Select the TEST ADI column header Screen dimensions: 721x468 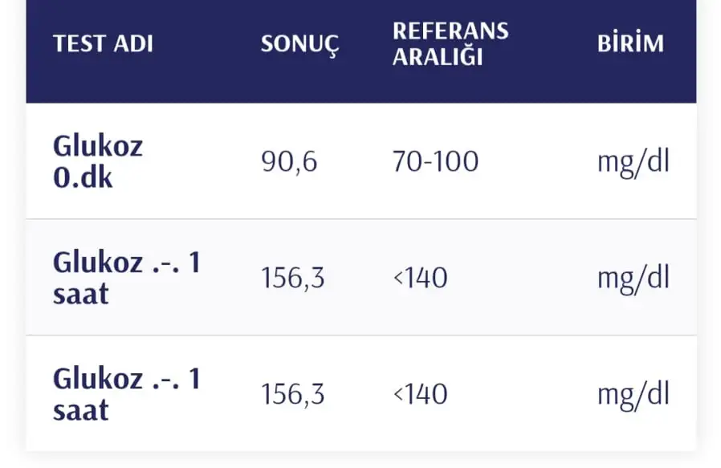tap(103, 43)
